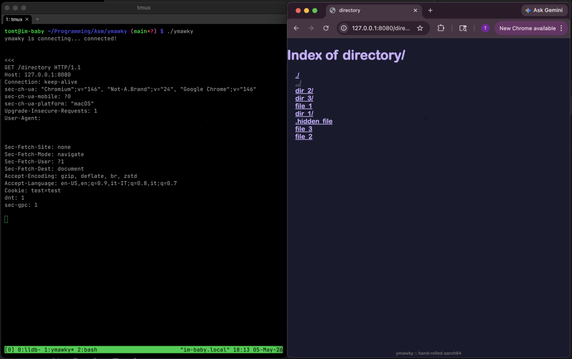The width and height of the screenshot is (572, 359).
Task: Open the file_1 link
Action: pyautogui.click(x=303, y=106)
